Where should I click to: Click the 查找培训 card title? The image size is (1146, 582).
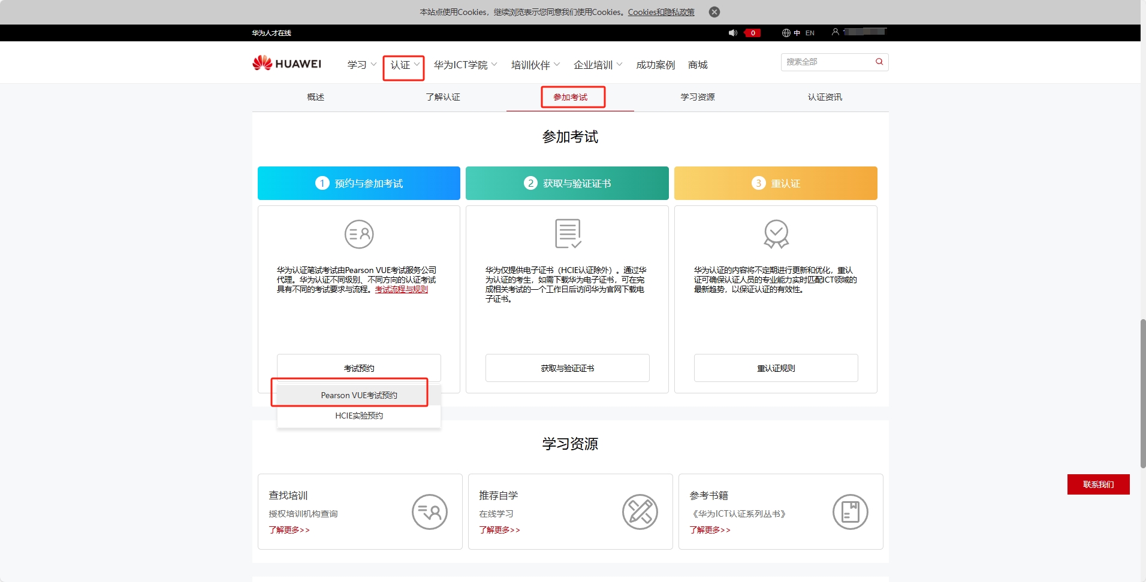[288, 495]
